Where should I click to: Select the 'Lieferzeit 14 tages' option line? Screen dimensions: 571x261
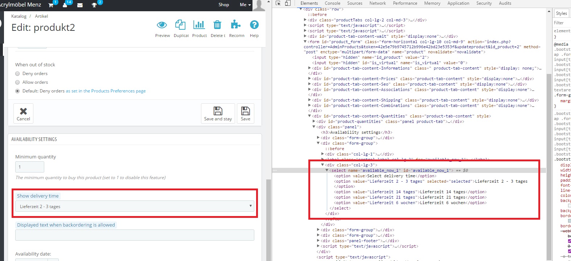pos(410,192)
